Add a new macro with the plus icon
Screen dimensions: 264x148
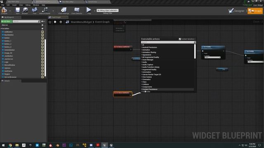(x=42, y=25)
